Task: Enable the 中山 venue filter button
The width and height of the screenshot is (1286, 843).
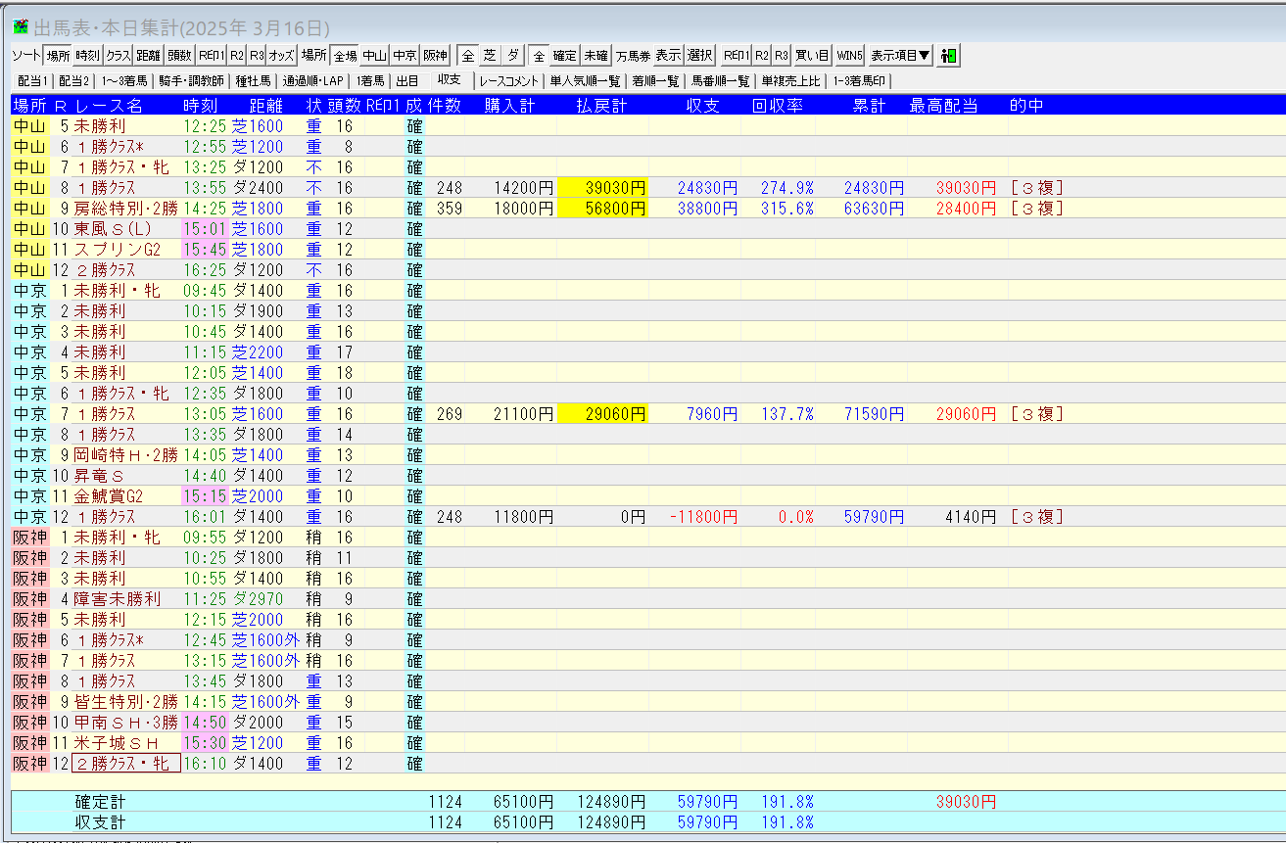Action: (x=375, y=56)
